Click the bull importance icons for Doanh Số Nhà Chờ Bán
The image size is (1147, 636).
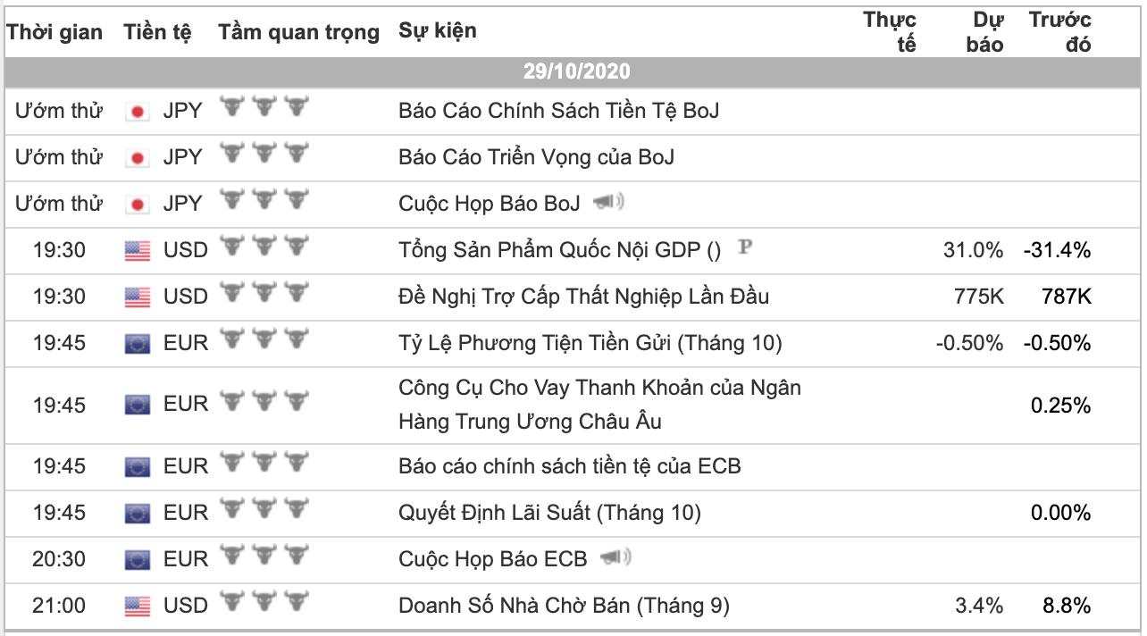(x=264, y=603)
